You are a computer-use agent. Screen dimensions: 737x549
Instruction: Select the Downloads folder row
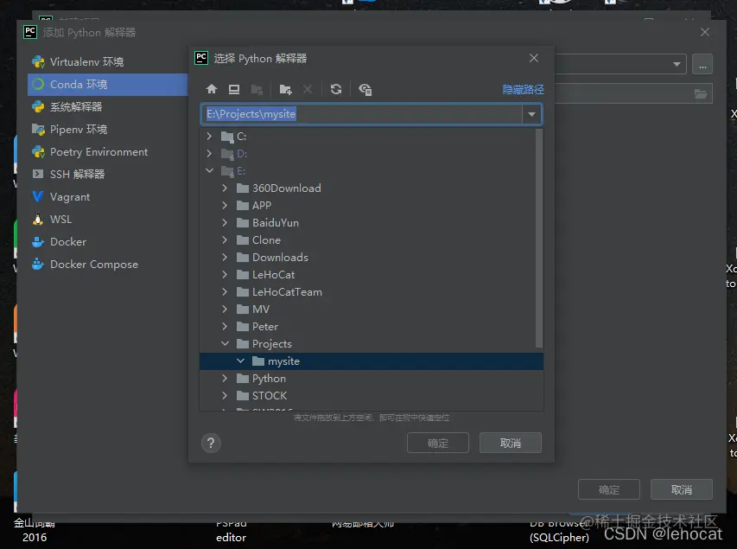[372, 258]
